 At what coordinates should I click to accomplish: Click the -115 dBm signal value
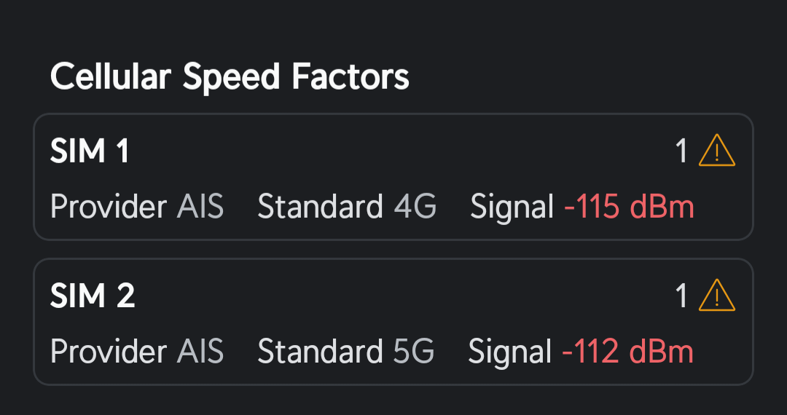pos(629,207)
